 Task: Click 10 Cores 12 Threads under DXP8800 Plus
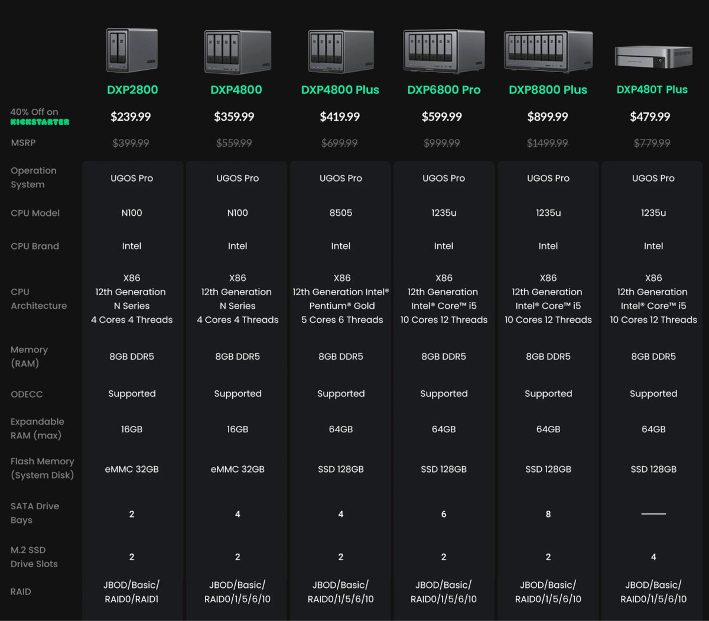click(548, 320)
